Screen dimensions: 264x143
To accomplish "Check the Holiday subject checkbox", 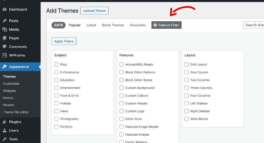I will pyautogui.click(x=56, y=103).
